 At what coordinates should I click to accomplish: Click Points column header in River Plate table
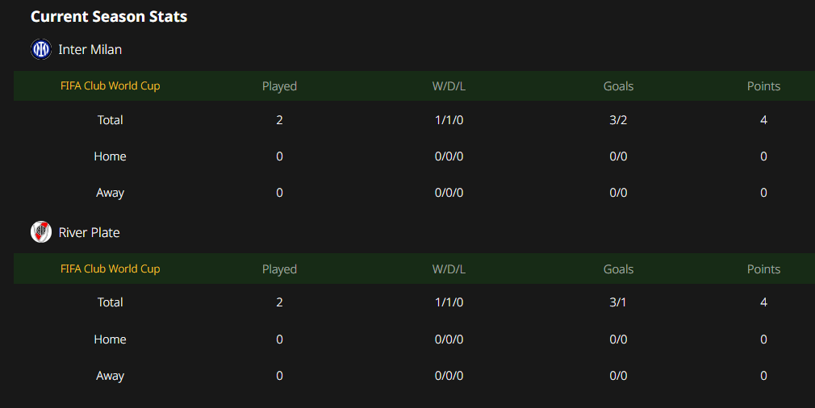pos(763,269)
